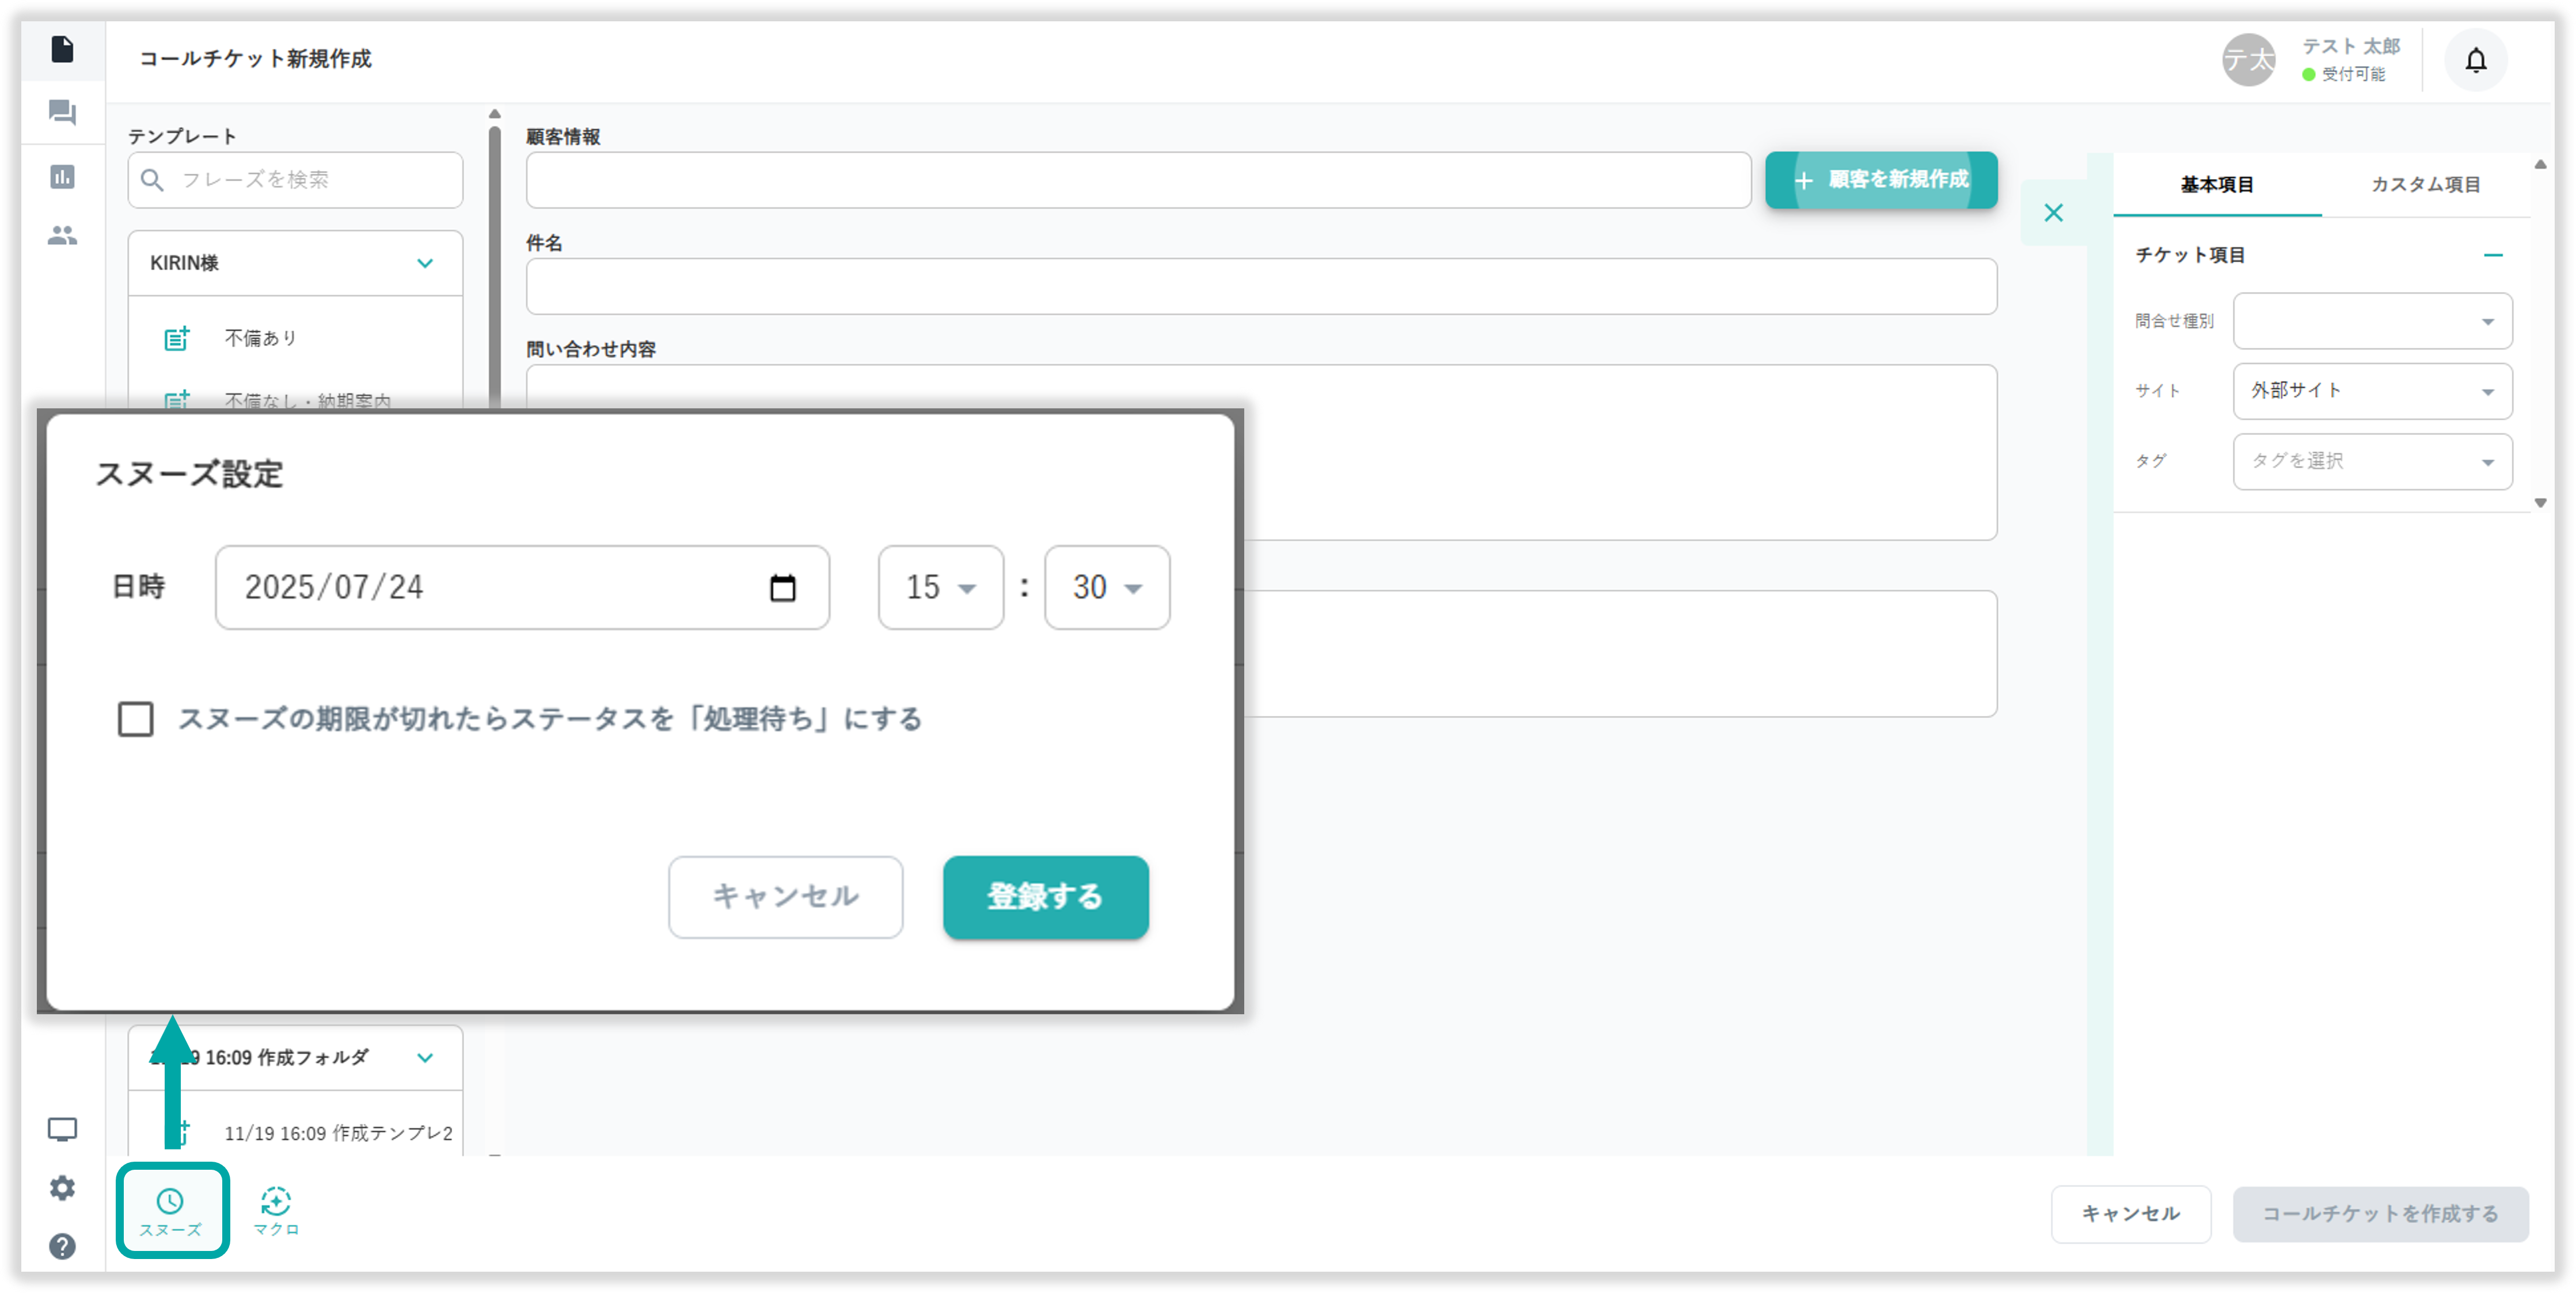Click the help question mark icon
The height and width of the screenshot is (1293, 2576).
coord(62,1247)
